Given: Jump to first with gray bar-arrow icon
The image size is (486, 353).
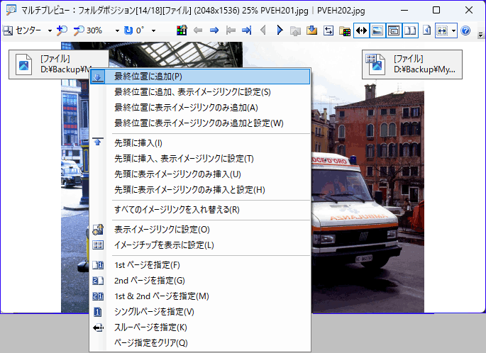Looking at the screenshot, I should [231, 30].
